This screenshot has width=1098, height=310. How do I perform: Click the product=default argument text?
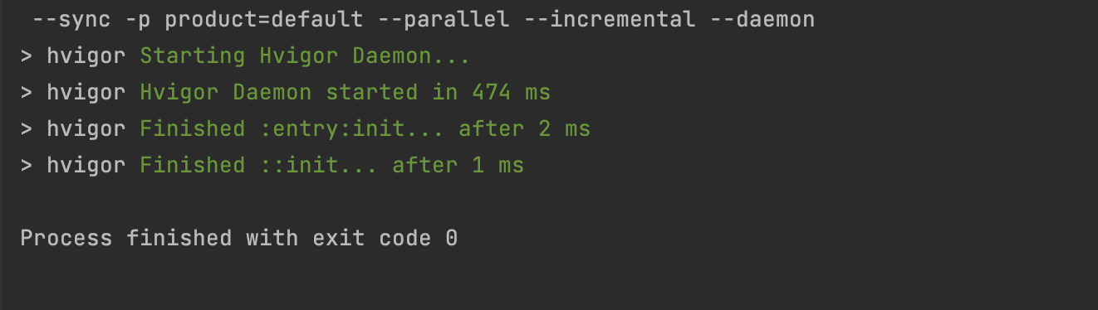(264, 20)
